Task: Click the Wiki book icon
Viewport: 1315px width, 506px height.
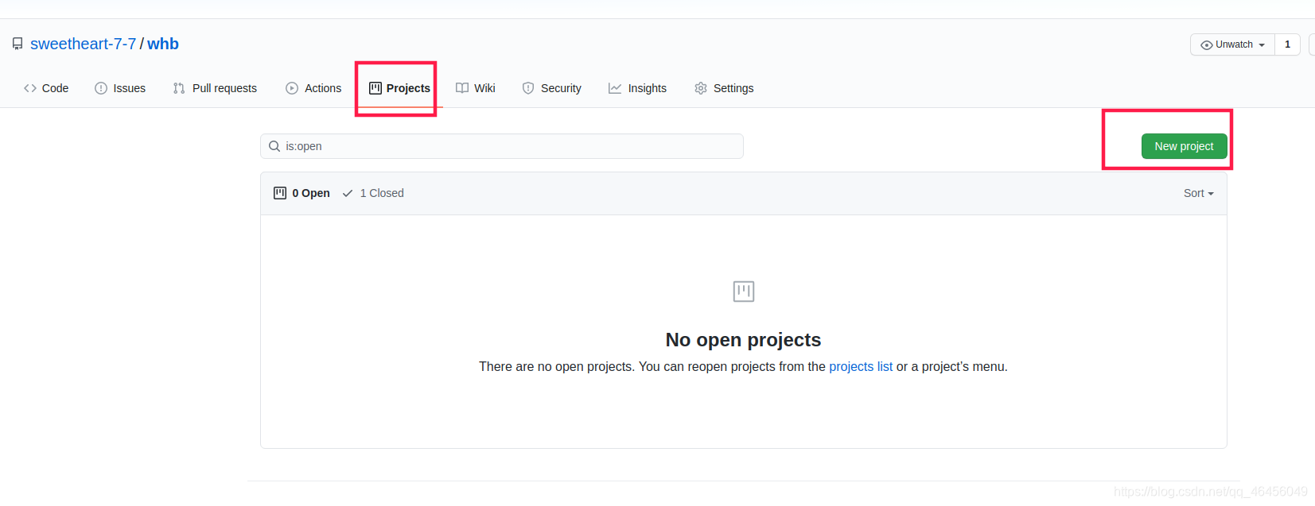Action: [x=462, y=88]
